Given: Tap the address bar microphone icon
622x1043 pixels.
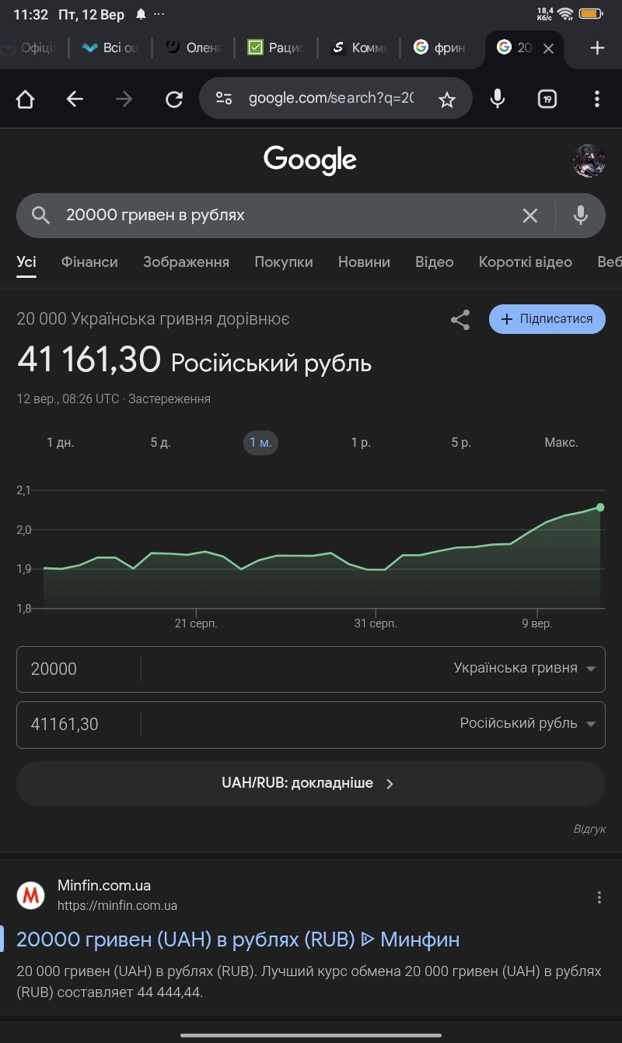Looking at the screenshot, I should [498, 99].
